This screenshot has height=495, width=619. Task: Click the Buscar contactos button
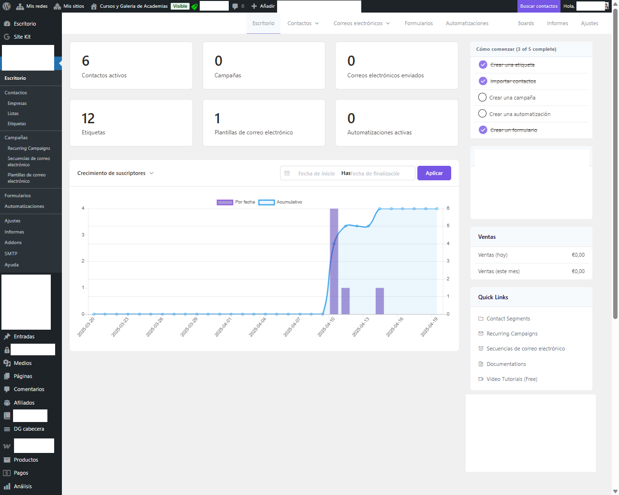click(539, 6)
